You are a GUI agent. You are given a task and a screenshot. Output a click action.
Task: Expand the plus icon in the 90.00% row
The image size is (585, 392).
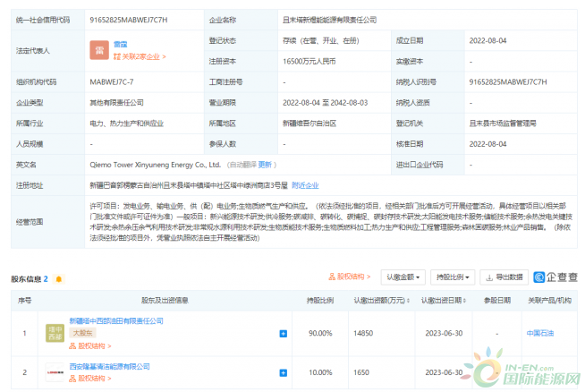(x=284, y=334)
